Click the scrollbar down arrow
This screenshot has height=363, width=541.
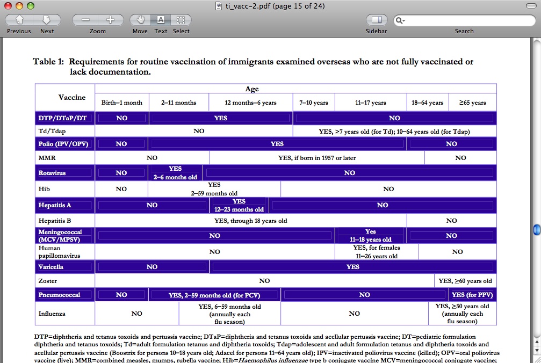[x=537, y=351]
